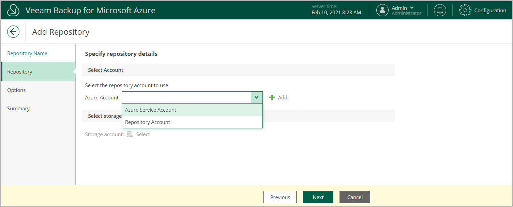
Task: Click the Azure Account combo box field
Action: pos(192,97)
